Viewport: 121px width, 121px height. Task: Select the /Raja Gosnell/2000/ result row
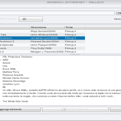pos(42,31)
